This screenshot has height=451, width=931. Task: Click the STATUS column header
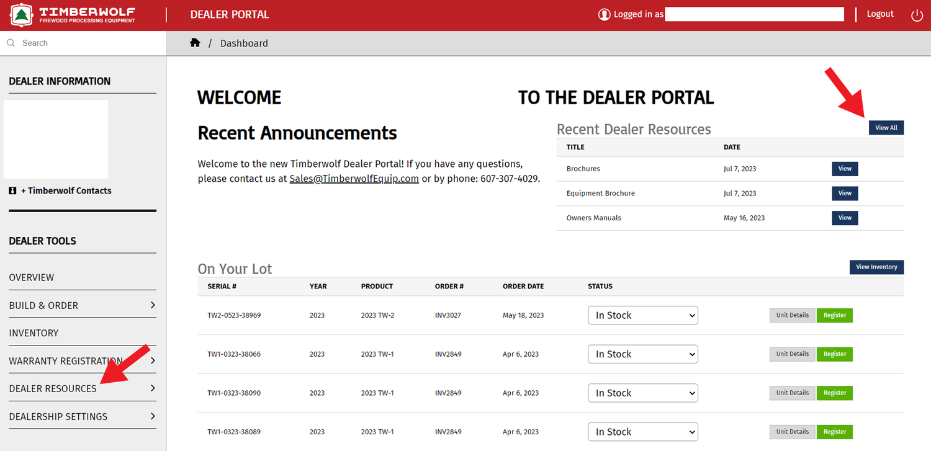[x=600, y=287]
